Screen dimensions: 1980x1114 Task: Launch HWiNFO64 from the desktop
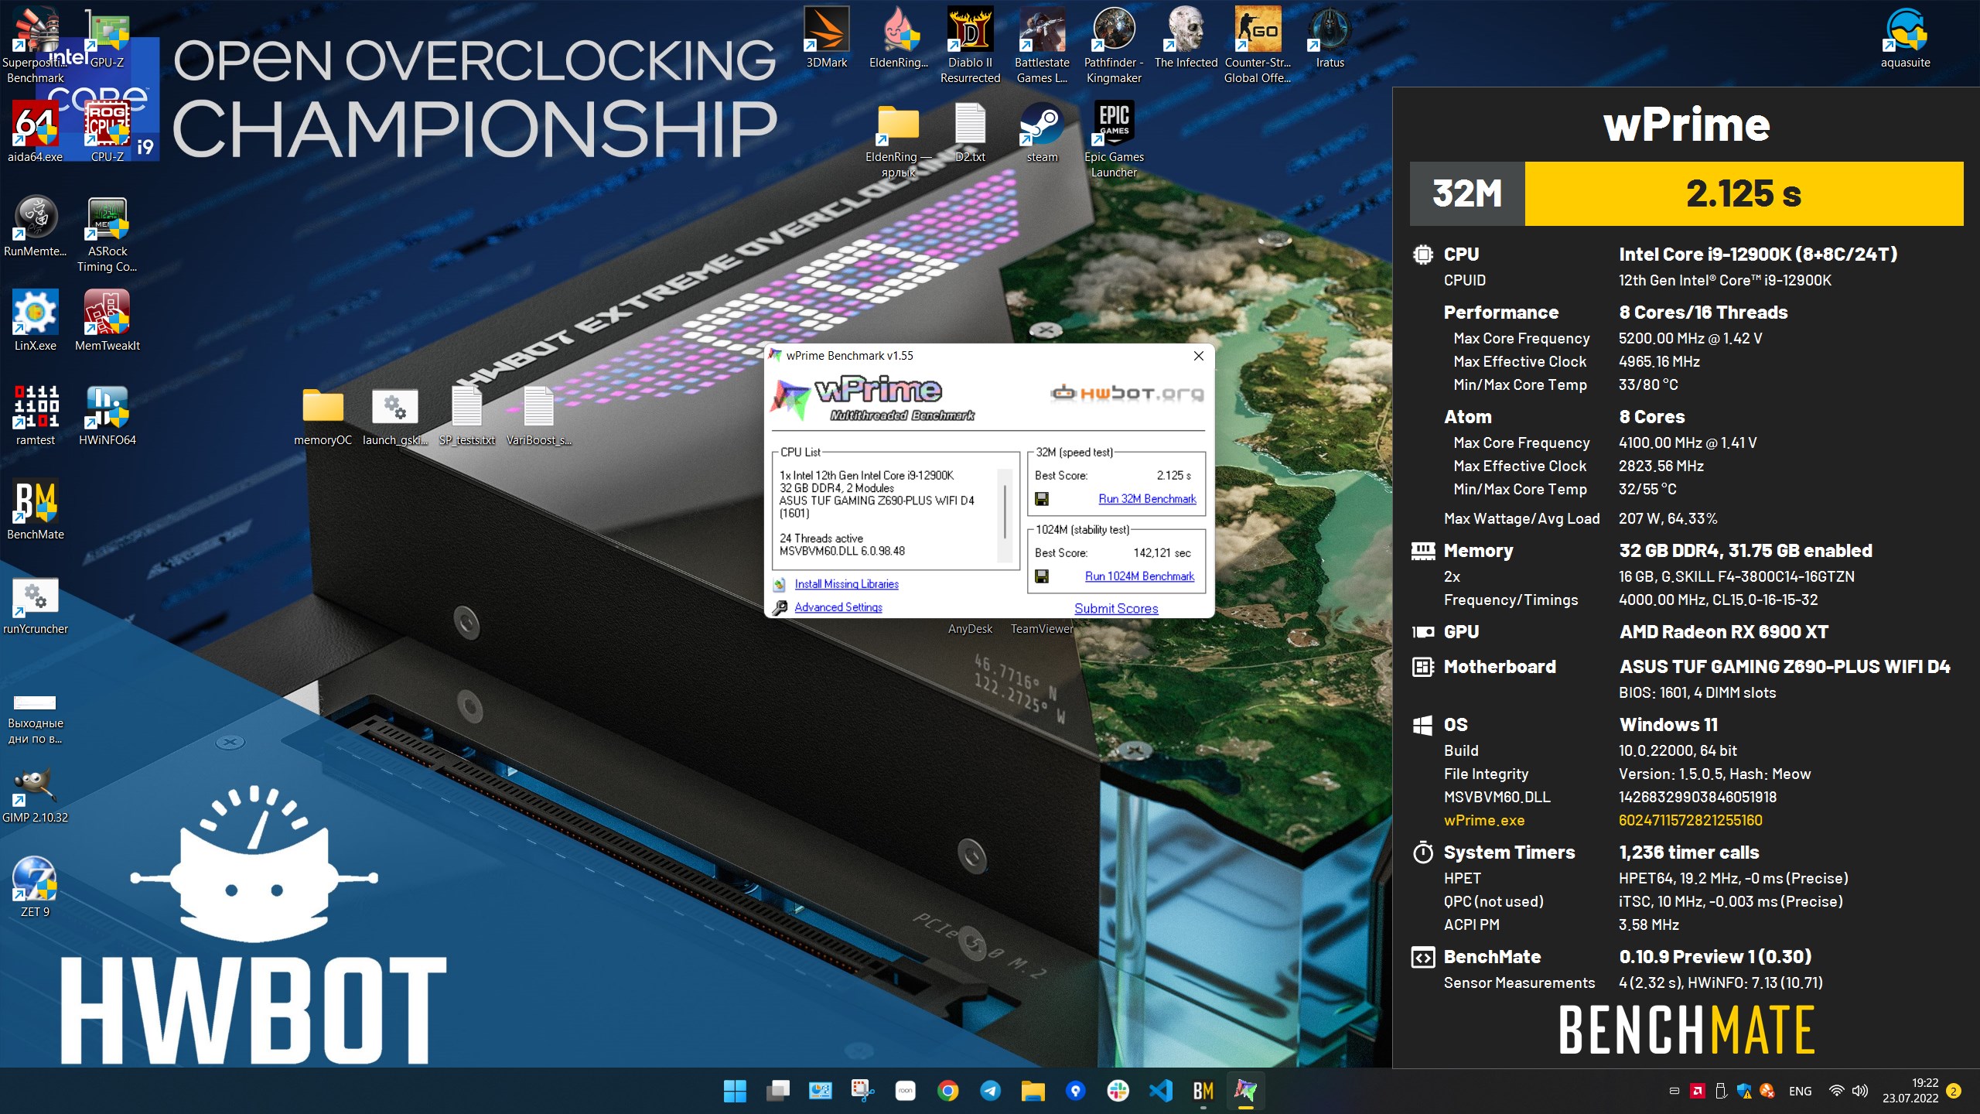[107, 415]
